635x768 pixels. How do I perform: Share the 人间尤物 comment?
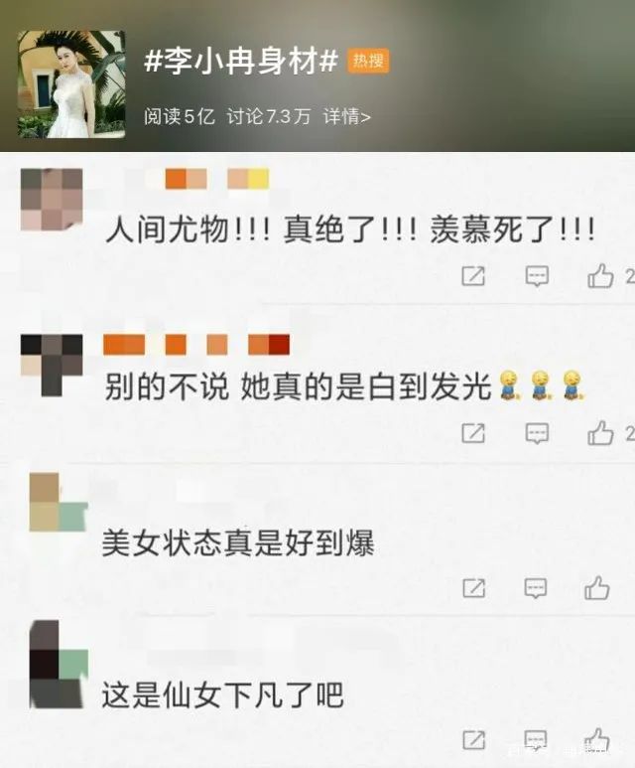pyautogui.click(x=473, y=276)
